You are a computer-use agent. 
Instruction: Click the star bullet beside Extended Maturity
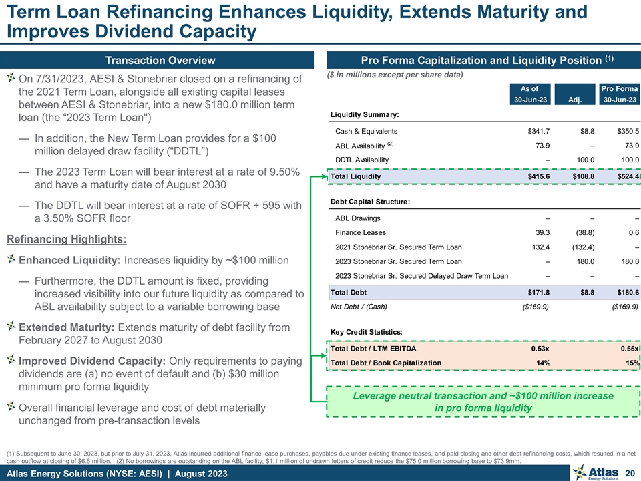(11, 327)
